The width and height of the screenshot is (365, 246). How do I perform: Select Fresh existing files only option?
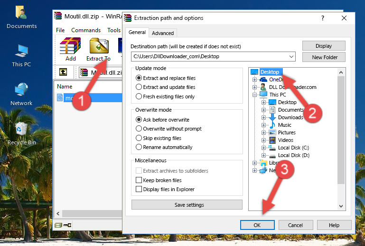click(x=139, y=97)
